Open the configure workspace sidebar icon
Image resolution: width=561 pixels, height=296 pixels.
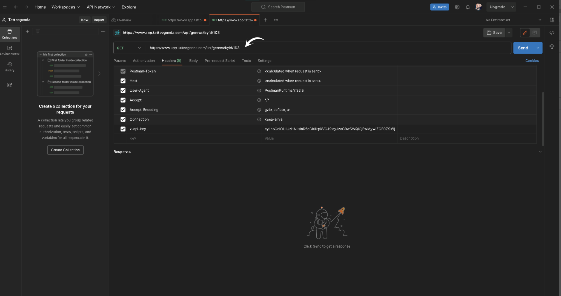click(10, 85)
